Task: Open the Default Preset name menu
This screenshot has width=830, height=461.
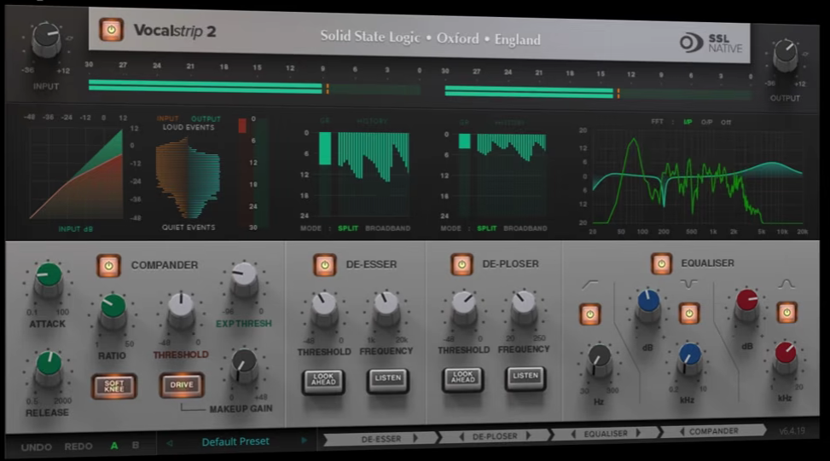Action: [235, 441]
